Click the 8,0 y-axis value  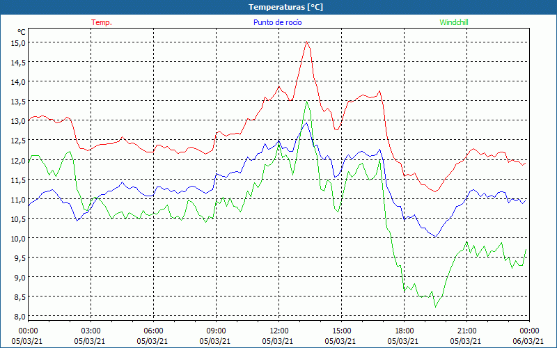pos(21,317)
